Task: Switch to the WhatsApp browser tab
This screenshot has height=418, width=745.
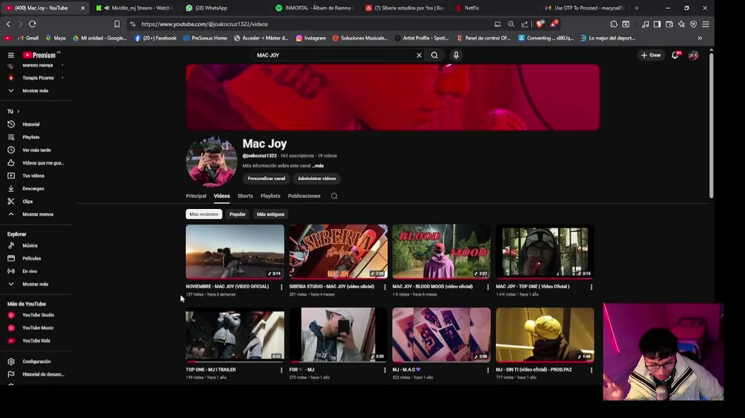Action: [x=224, y=8]
